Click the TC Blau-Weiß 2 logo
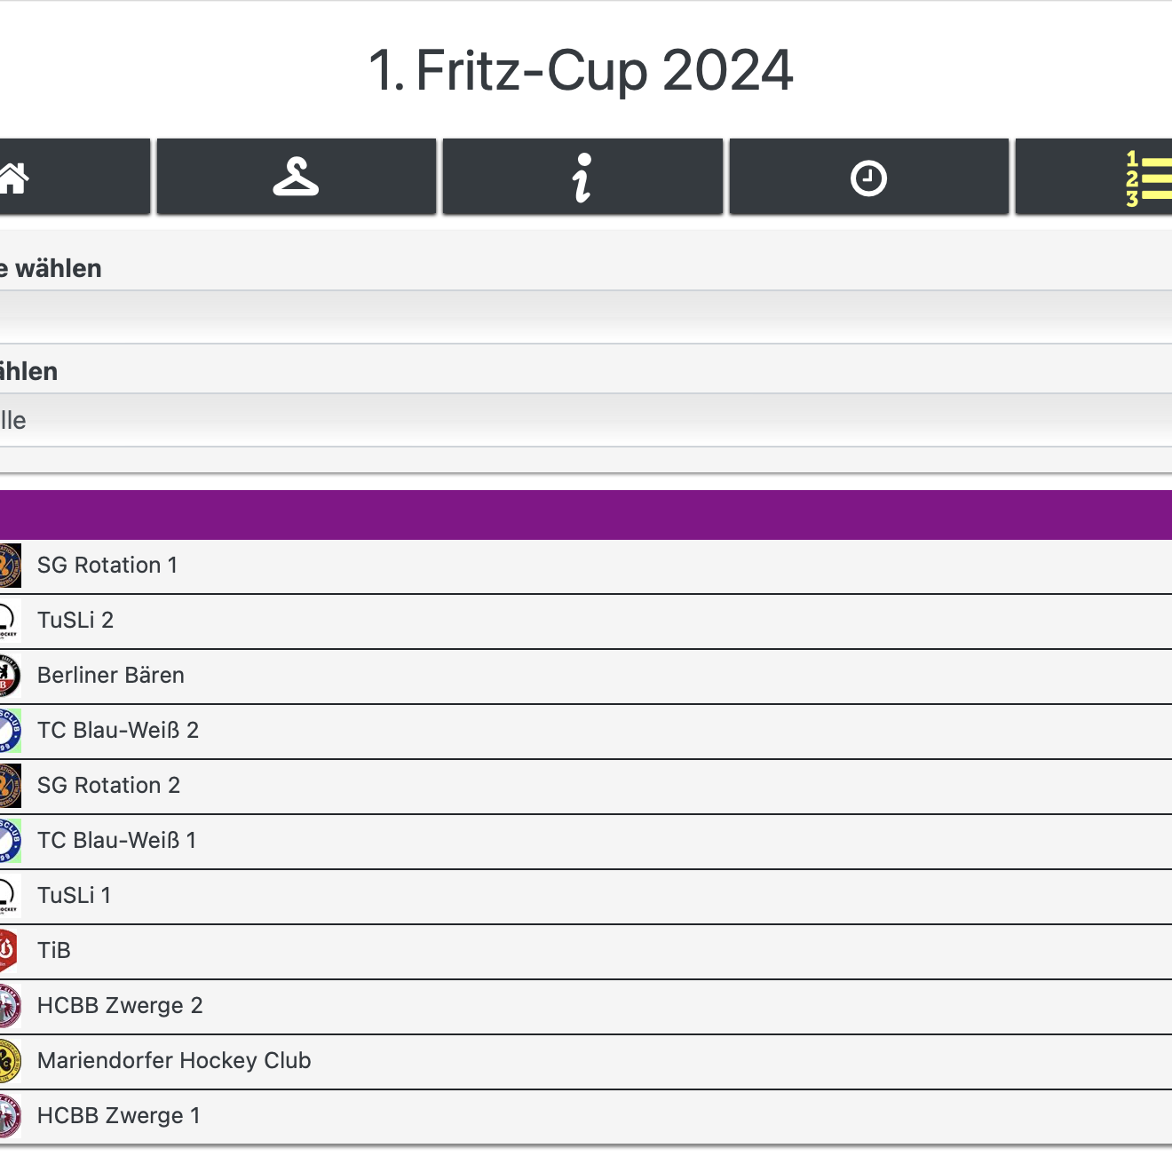Viewport: 1172px width, 1172px height. click(x=9, y=732)
